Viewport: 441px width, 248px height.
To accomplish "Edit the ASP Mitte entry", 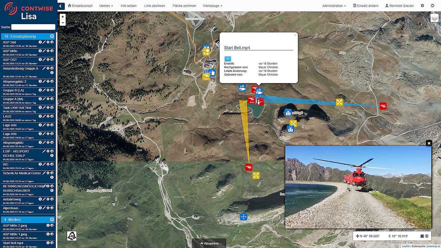I will click(44, 51).
